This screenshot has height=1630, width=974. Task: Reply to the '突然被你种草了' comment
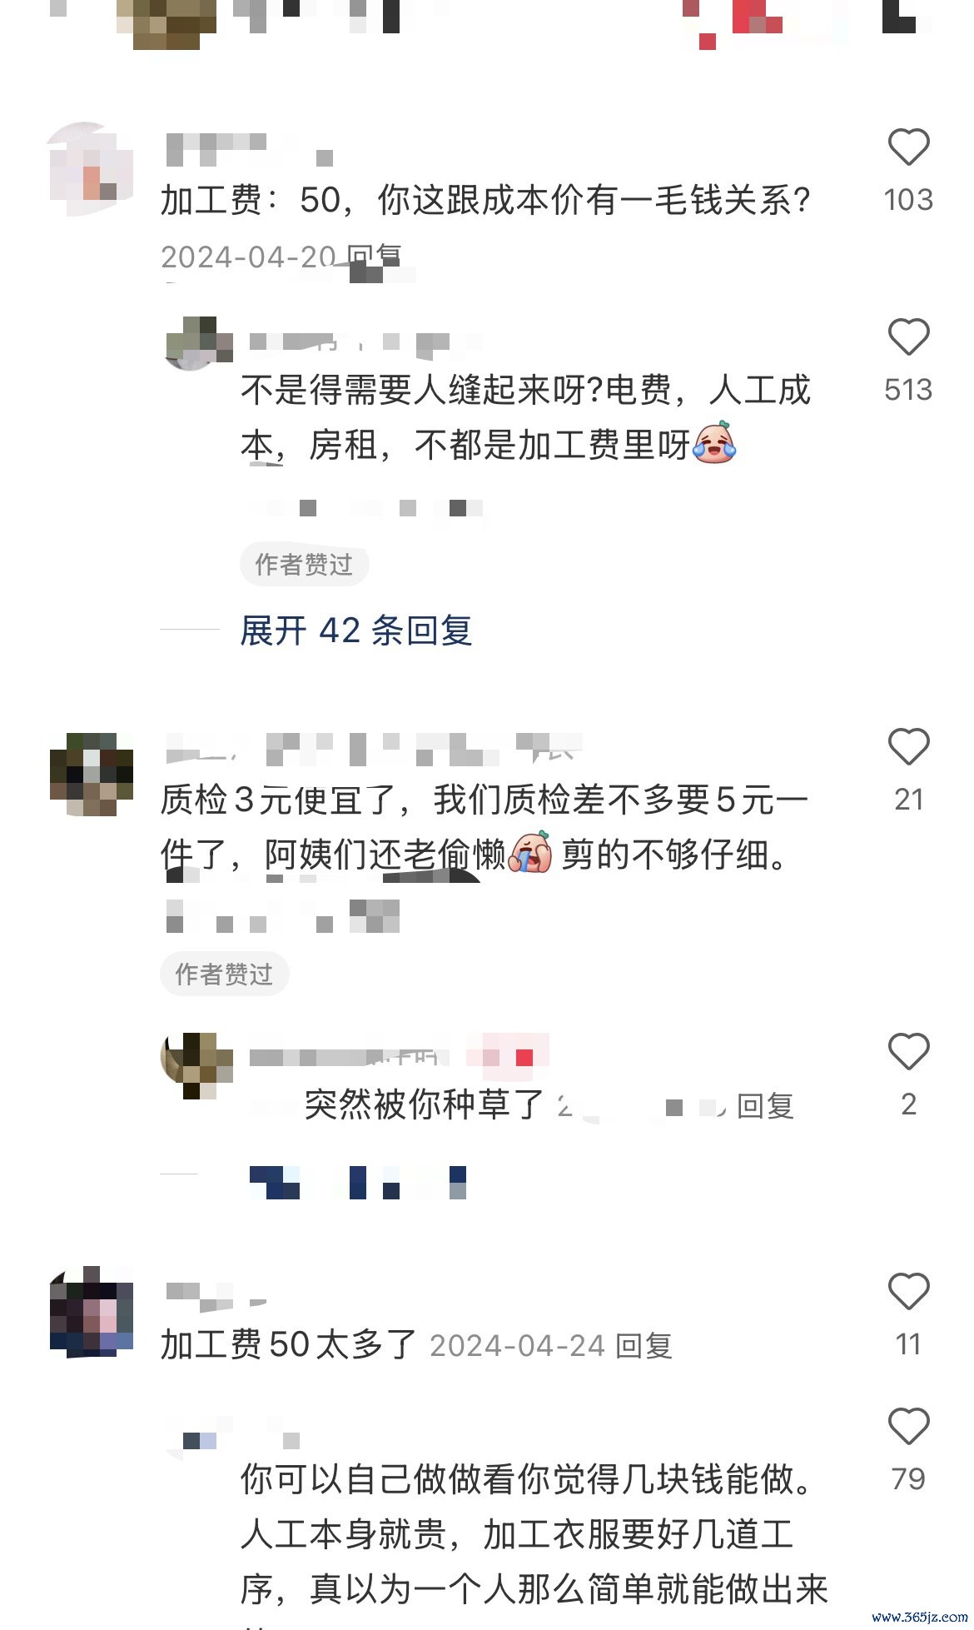tap(765, 1105)
